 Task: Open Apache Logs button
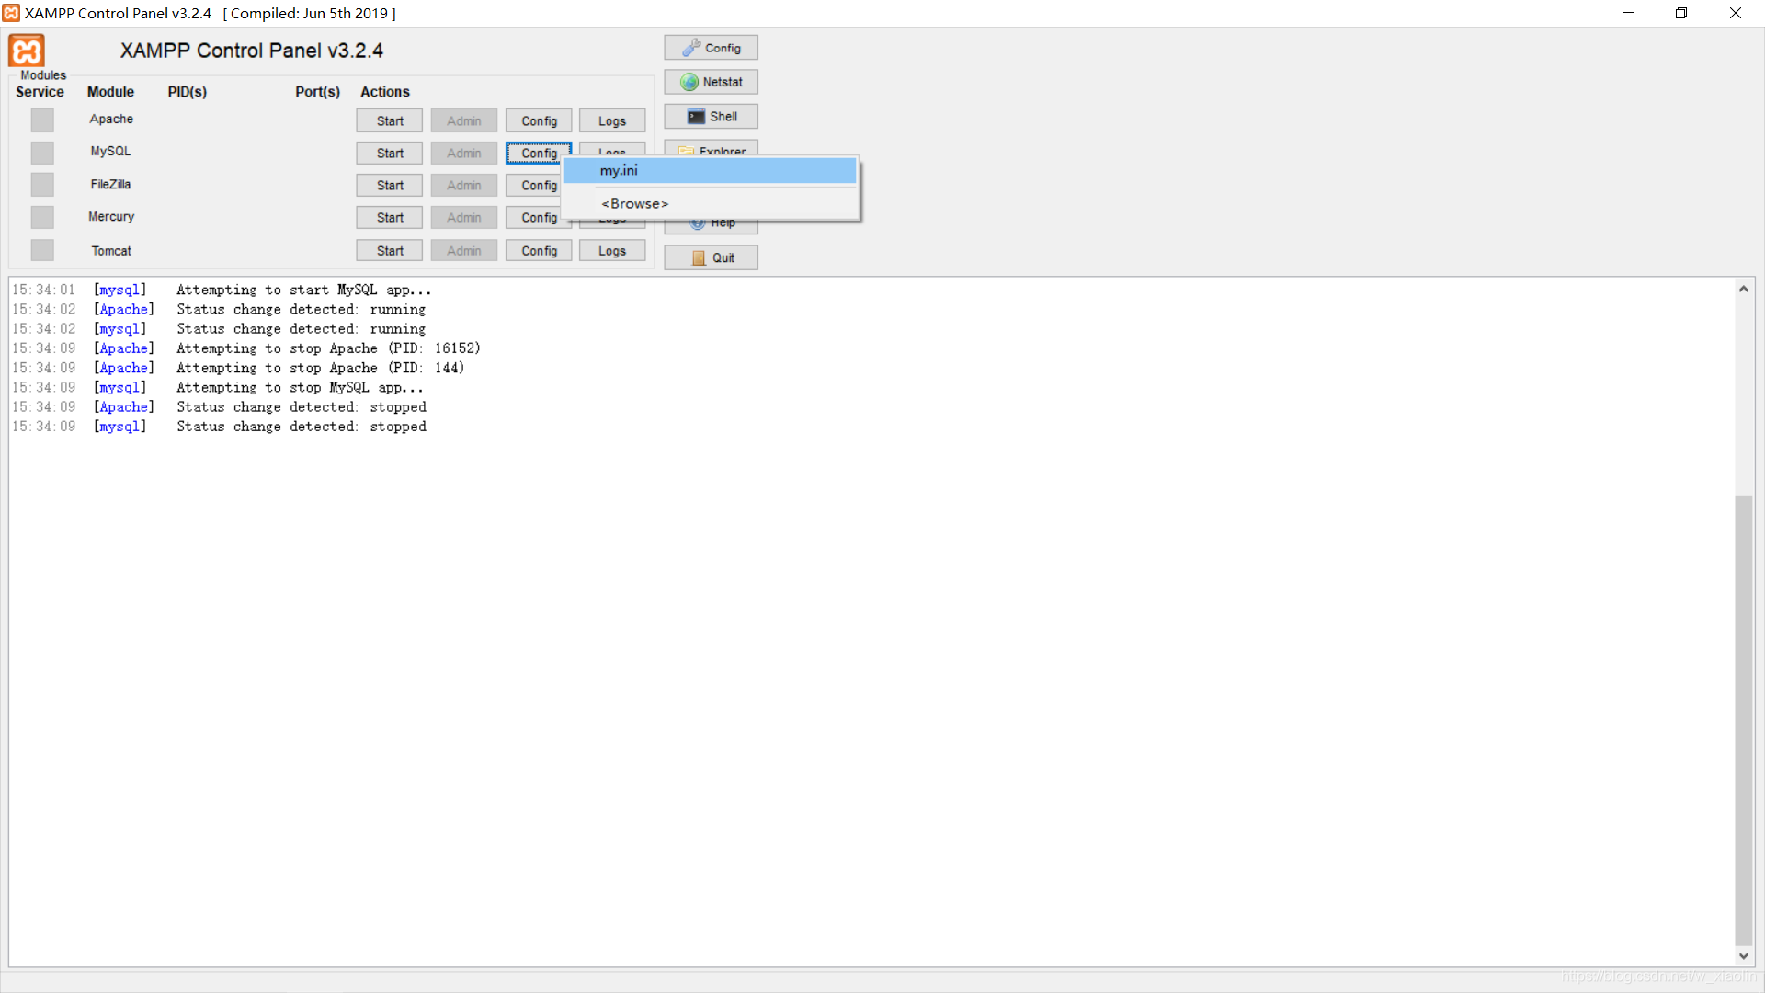point(612,120)
